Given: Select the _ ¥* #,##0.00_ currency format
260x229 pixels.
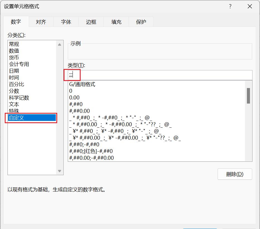Looking at the screenshot, I should [157, 138].
